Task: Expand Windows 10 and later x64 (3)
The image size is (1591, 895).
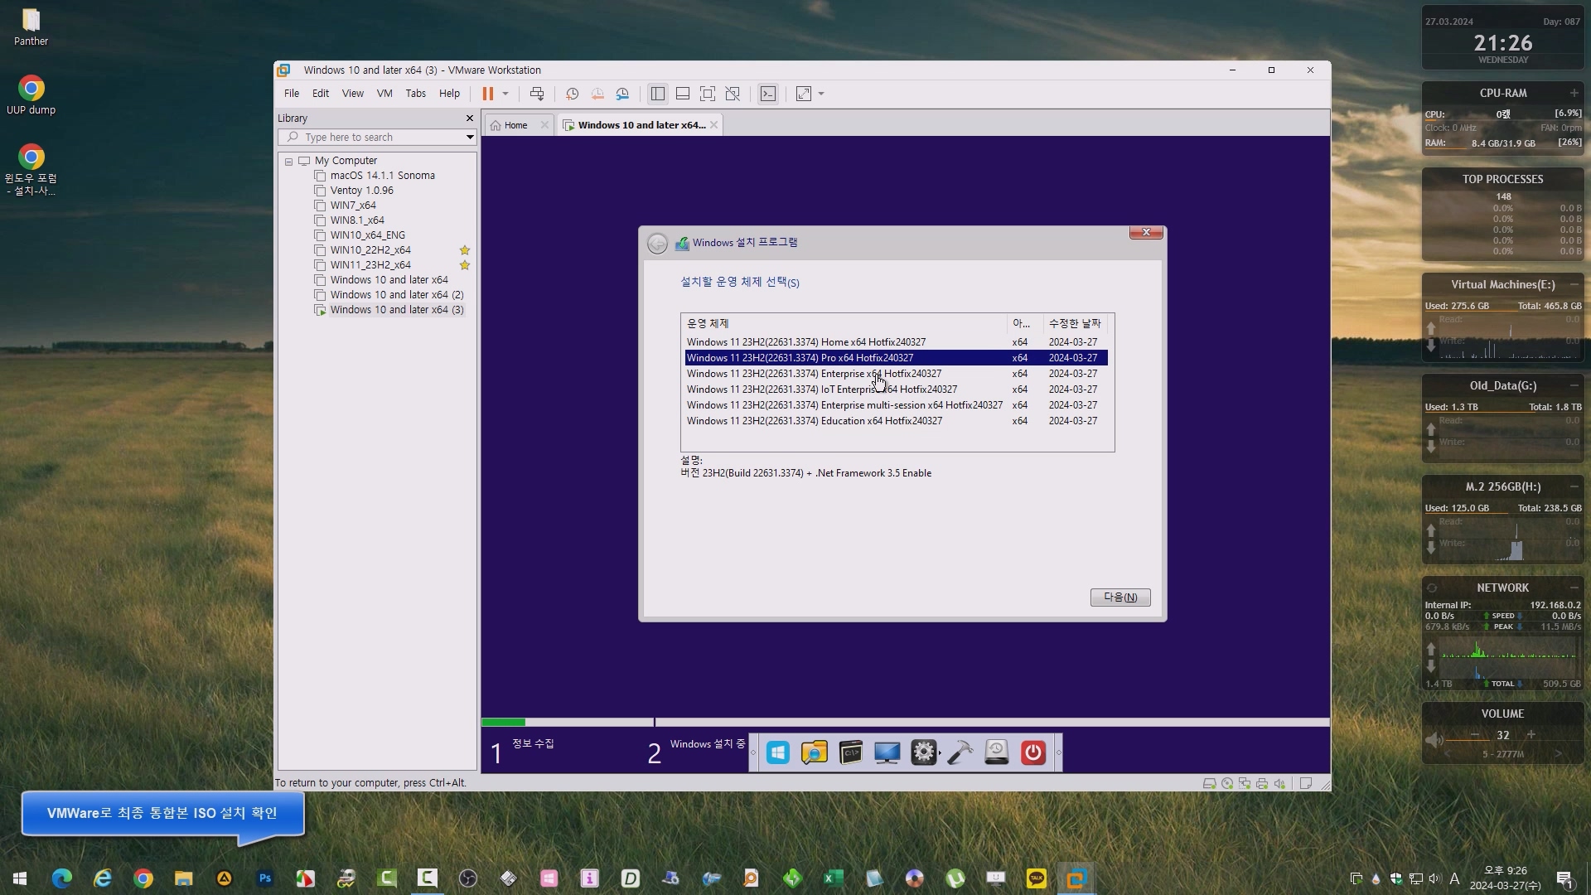Action: click(x=320, y=309)
